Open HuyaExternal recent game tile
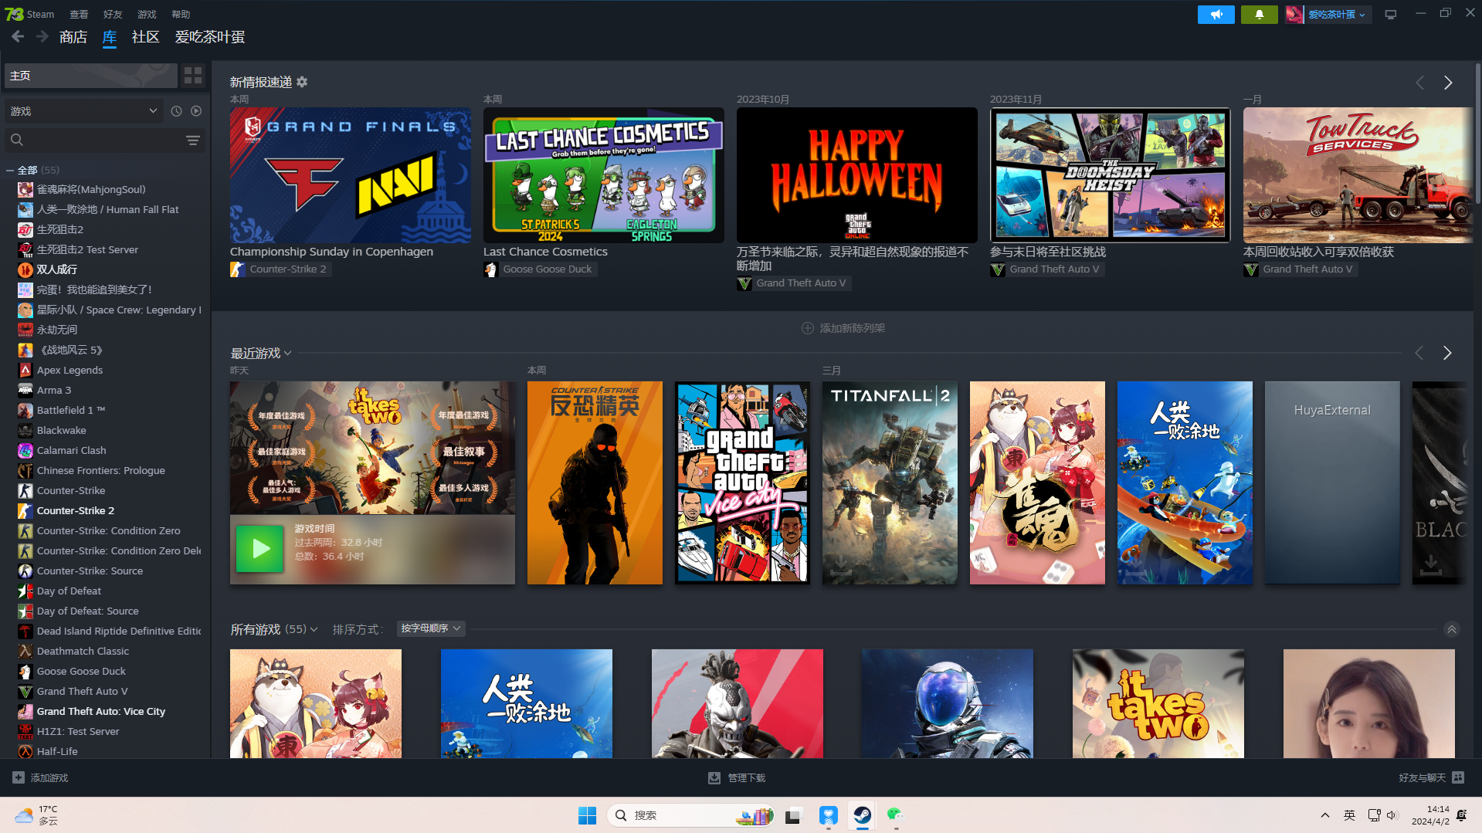Viewport: 1482px width, 833px height. click(x=1332, y=483)
